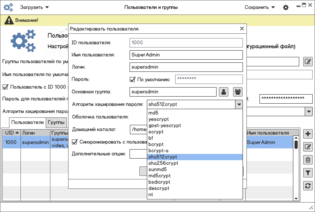
Task: Click the refresh arrows icon
Action: click(308, 186)
